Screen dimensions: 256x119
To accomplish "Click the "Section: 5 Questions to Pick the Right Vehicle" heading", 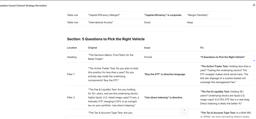I will point(106,39).
